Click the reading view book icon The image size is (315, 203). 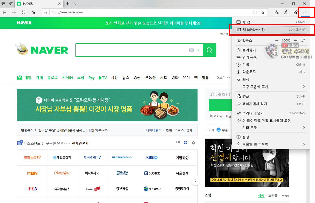pos(255,12)
